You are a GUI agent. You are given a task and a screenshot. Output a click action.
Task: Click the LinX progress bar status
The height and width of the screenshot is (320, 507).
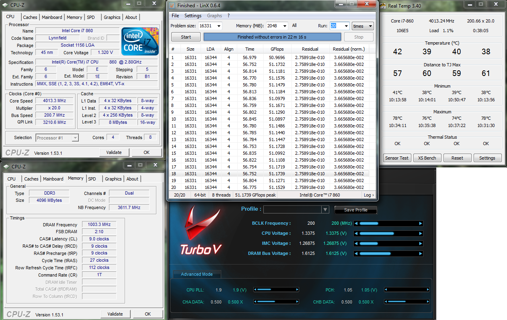(x=273, y=37)
